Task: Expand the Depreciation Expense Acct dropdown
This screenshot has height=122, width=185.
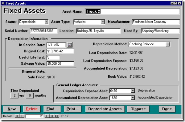Action: click(x=133, y=91)
